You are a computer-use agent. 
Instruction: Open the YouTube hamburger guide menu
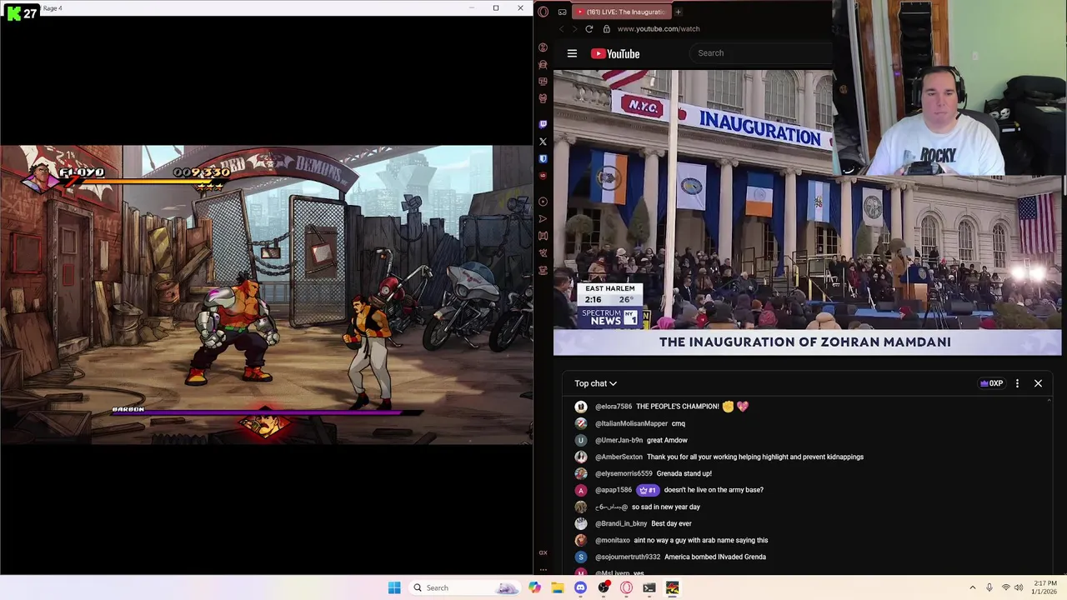572,53
